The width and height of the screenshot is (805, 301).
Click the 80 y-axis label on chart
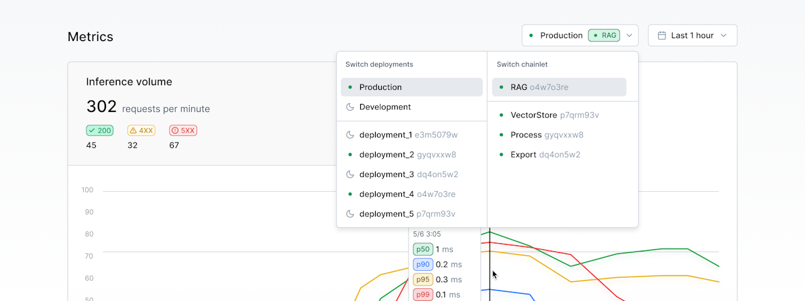[x=89, y=234]
